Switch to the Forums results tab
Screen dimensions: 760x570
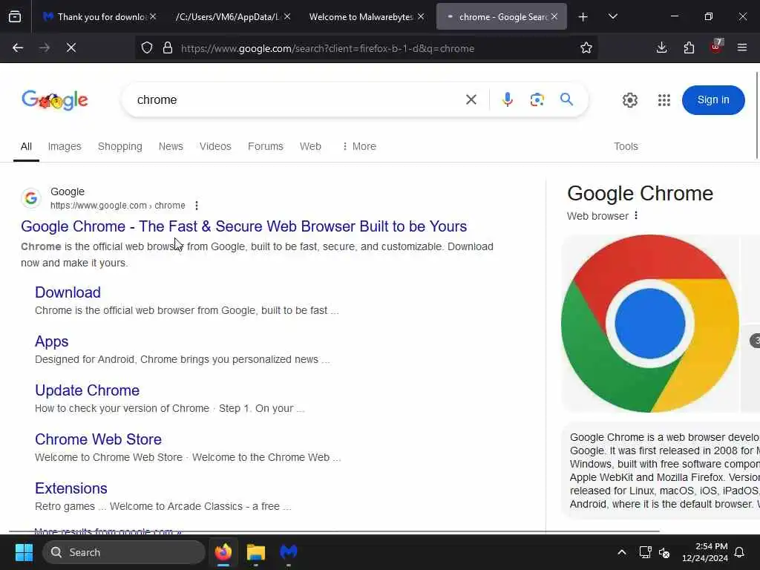[265, 146]
